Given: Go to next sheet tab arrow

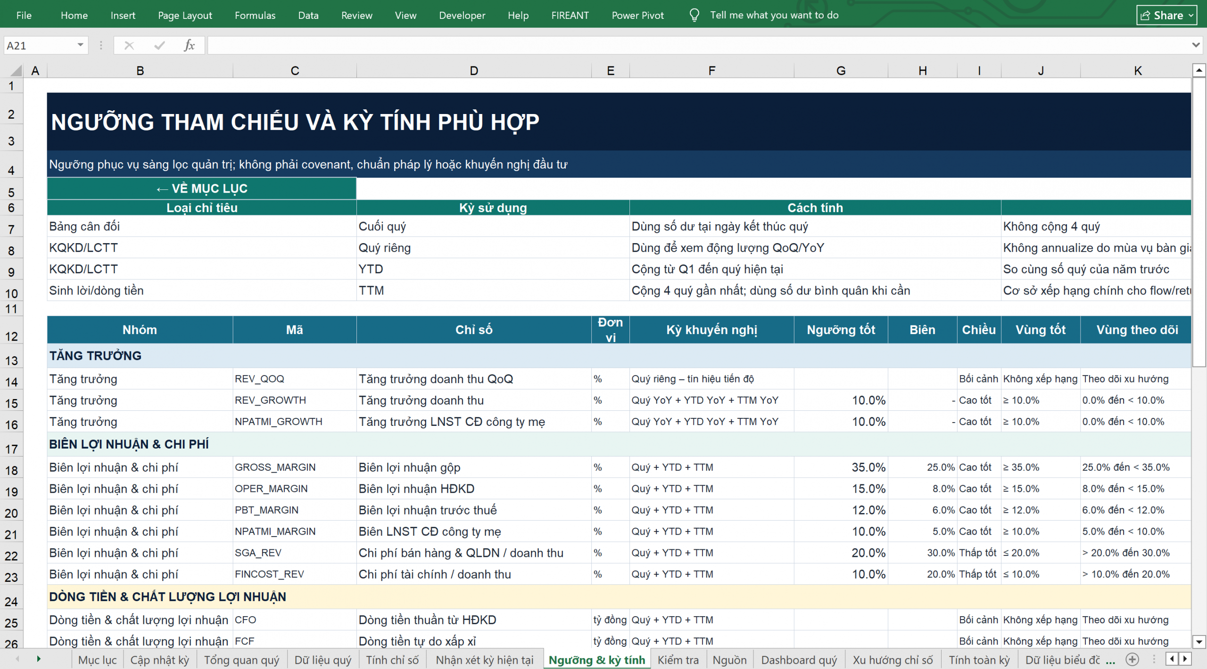Looking at the screenshot, I should click(39, 659).
